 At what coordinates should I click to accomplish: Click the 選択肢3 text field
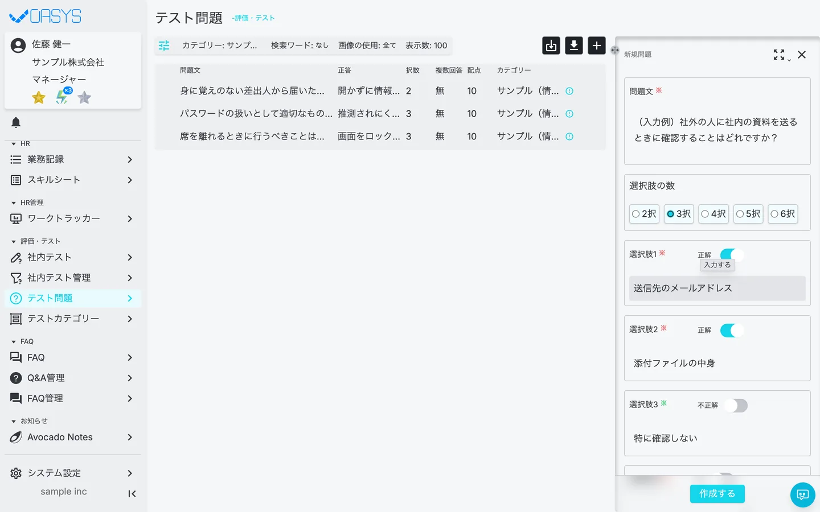(717, 439)
